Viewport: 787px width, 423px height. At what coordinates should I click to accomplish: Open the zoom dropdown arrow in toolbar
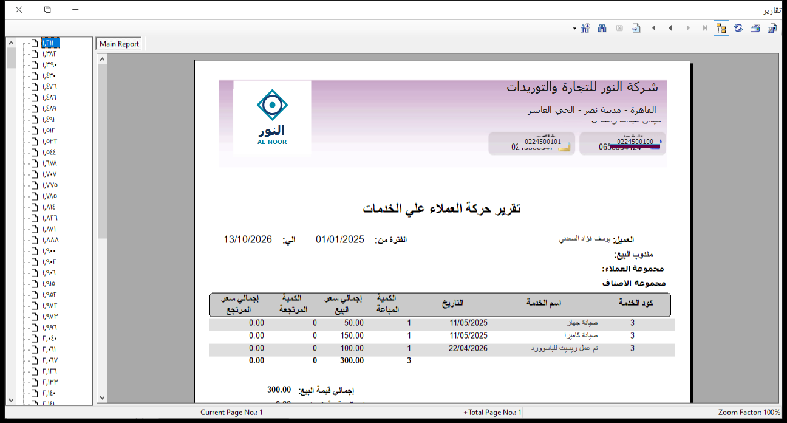point(574,29)
